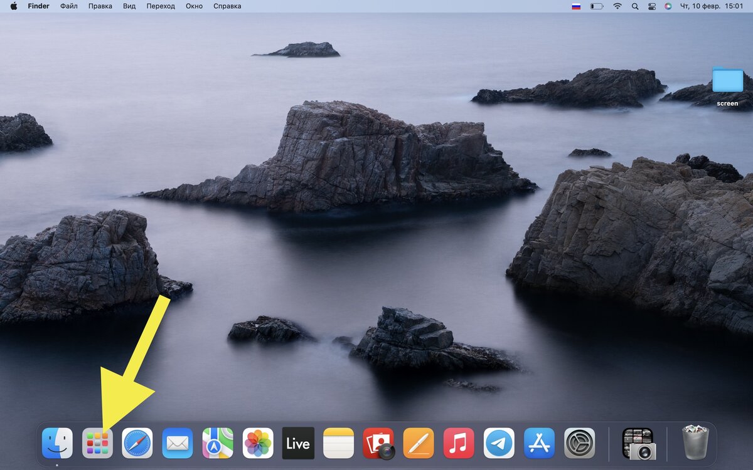Open the Правка menu
753x470 pixels.
pyautogui.click(x=100, y=6)
